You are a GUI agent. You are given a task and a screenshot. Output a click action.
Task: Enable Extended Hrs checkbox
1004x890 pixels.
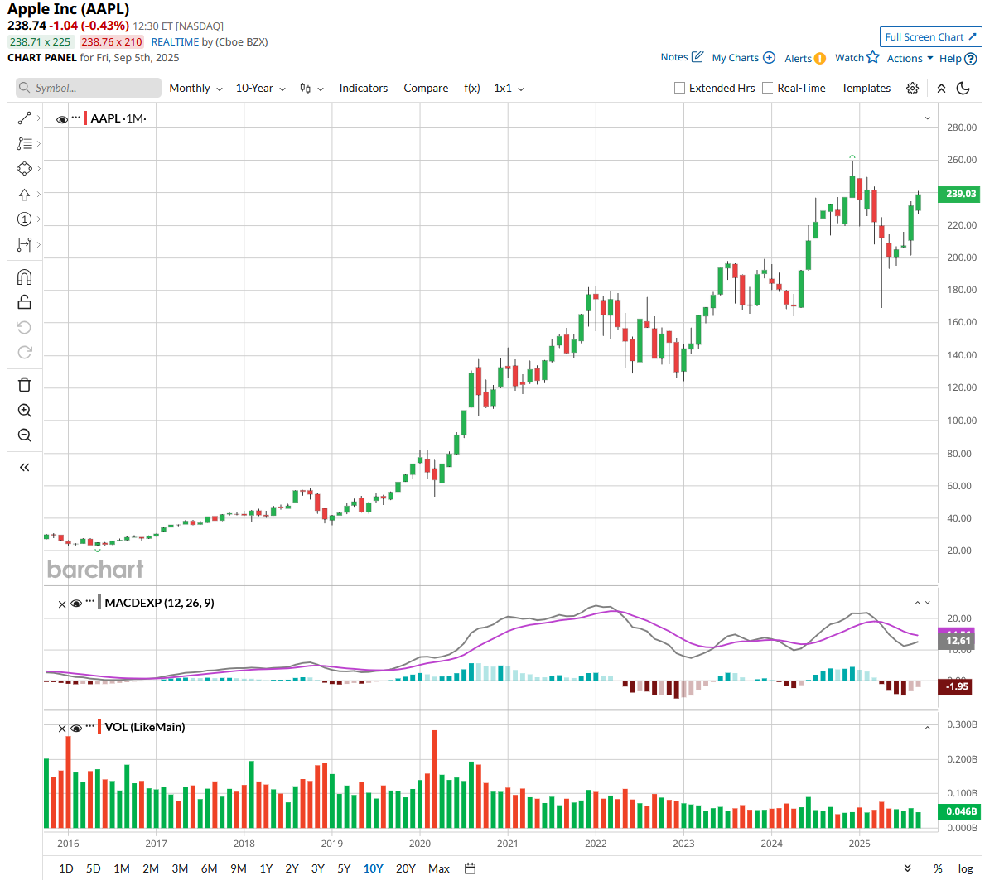(x=679, y=88)
